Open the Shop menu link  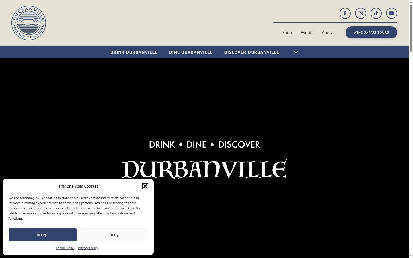coord(287,32)
